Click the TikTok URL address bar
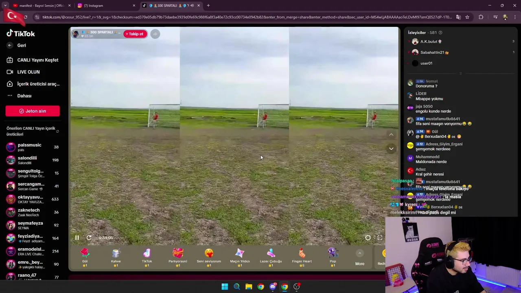521x293 pixels. tap(247, 17)
